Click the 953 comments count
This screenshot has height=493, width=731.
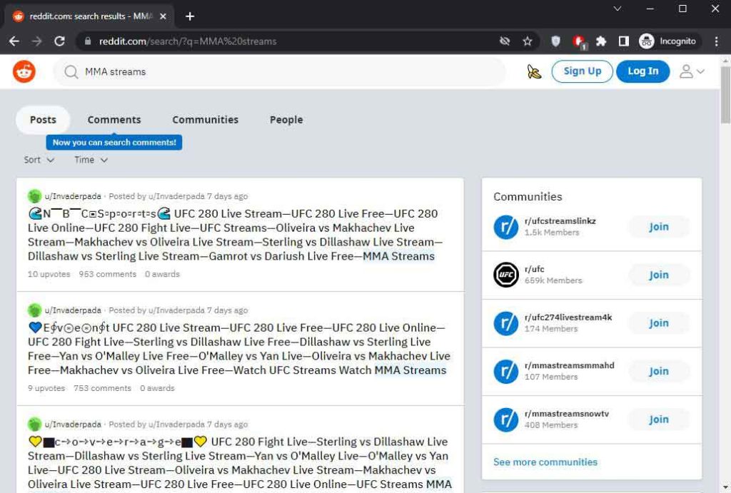pyautogui.click(x=108, y=274)
